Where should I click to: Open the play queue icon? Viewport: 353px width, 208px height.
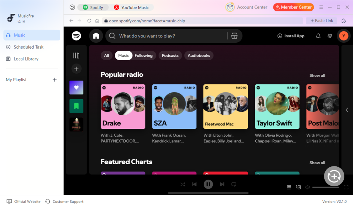[x=289, y=187]
